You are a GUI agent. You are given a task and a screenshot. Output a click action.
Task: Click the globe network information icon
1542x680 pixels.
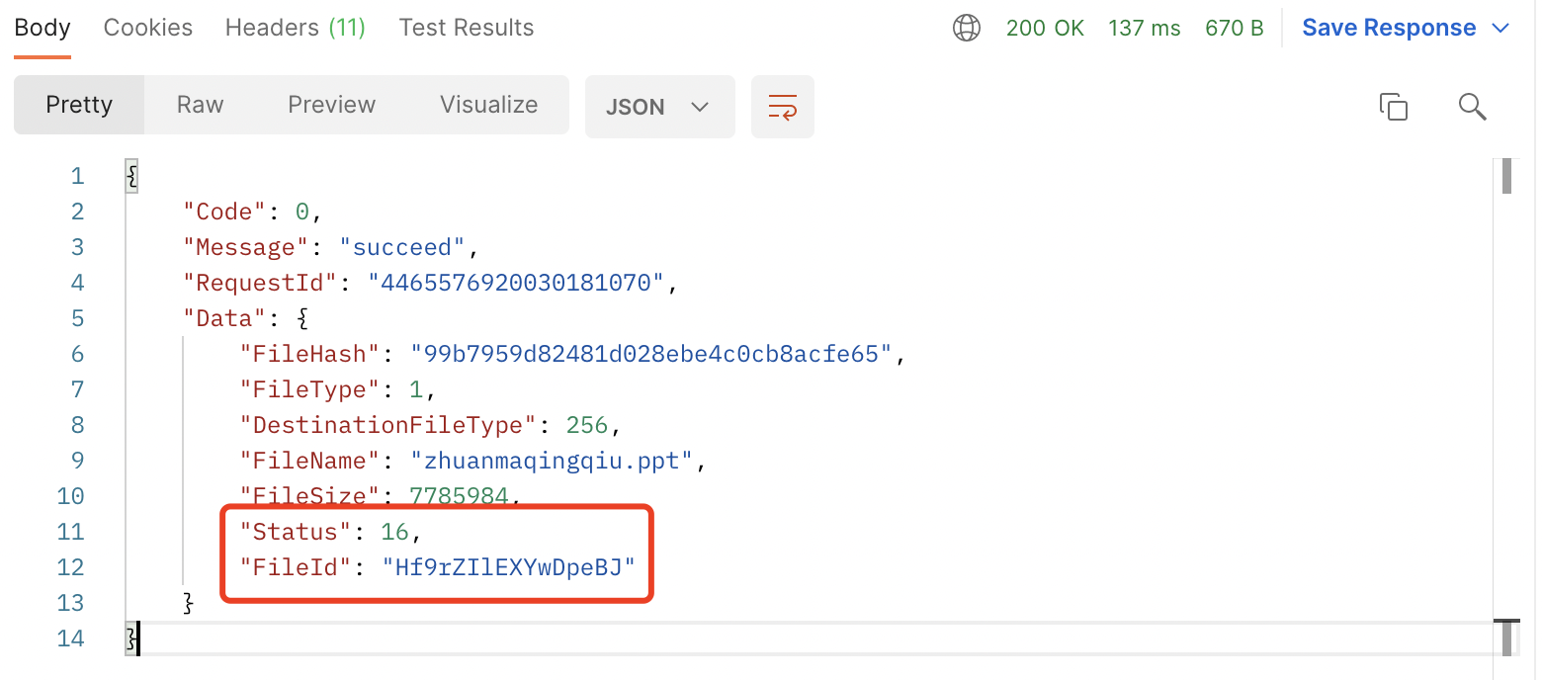[x=966, y=29]
